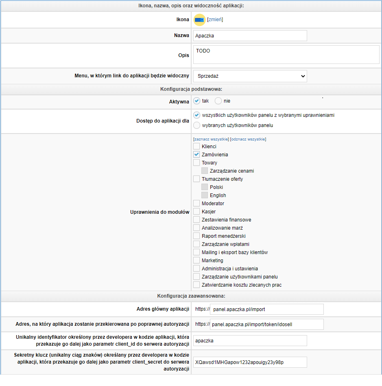Click the [zmień] icon link

[215, 20]
